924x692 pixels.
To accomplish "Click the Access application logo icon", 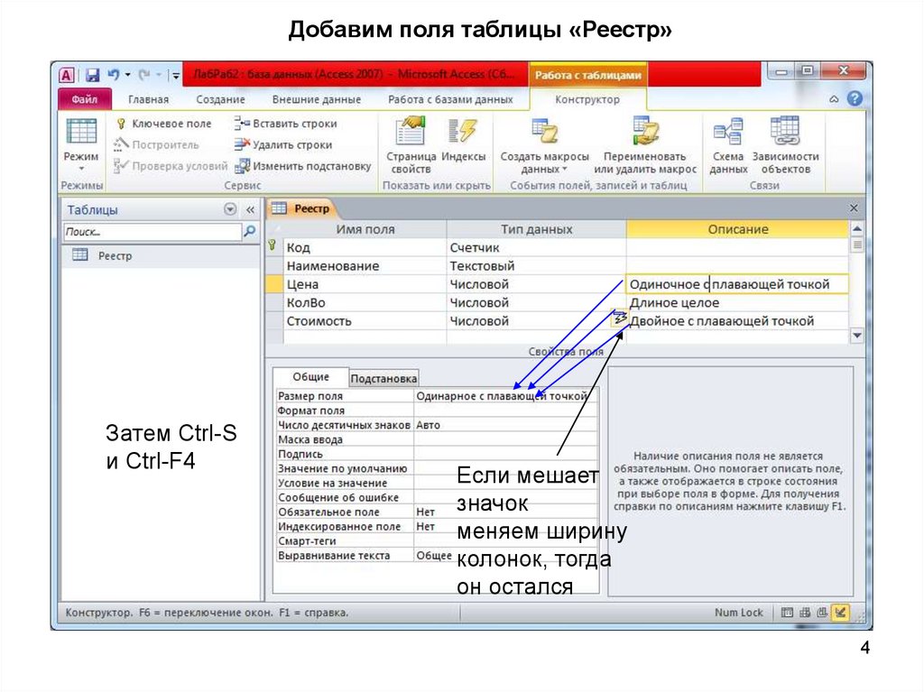I will pos(67,75).
